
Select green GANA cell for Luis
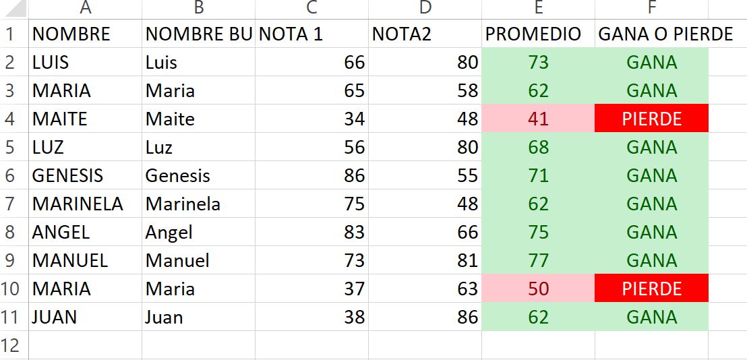click(x=652, y=62)
